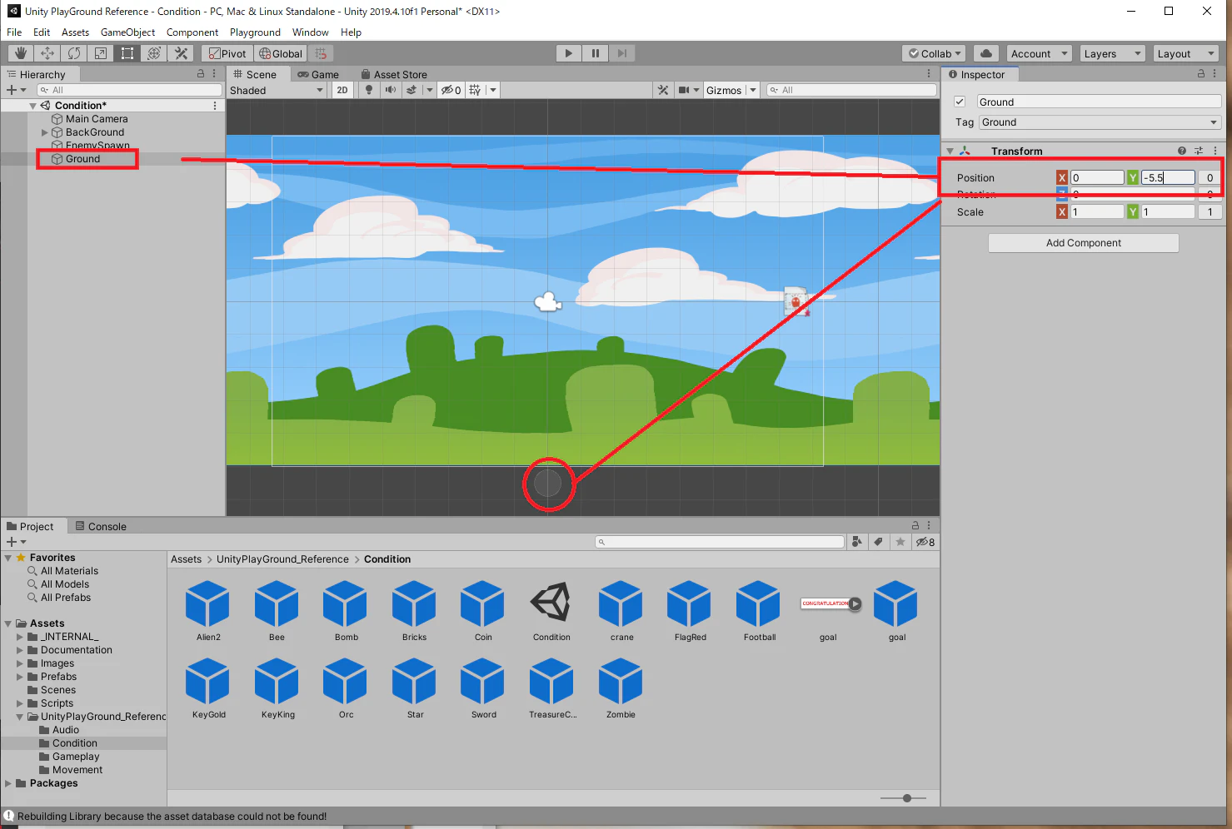The width and height of the screenshot is (1232, 829).
Task: Activate the Move tool
Action: 47,53
